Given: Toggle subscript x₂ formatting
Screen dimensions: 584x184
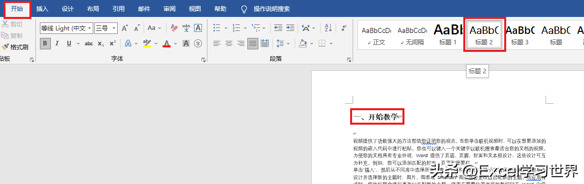Looking at the screenshot, I should [101, 43].
